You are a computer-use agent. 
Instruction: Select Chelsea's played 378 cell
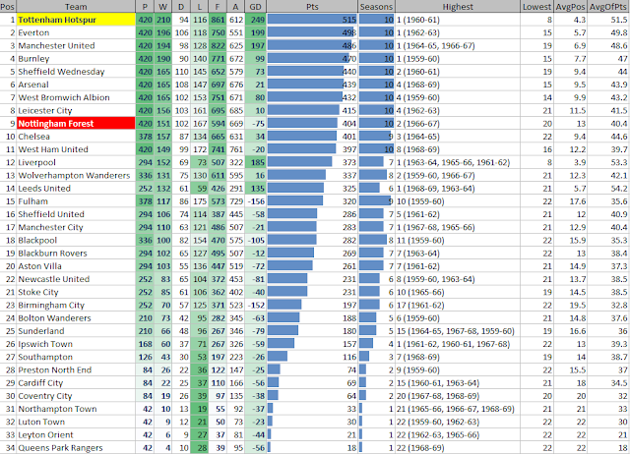coord(145,137)
